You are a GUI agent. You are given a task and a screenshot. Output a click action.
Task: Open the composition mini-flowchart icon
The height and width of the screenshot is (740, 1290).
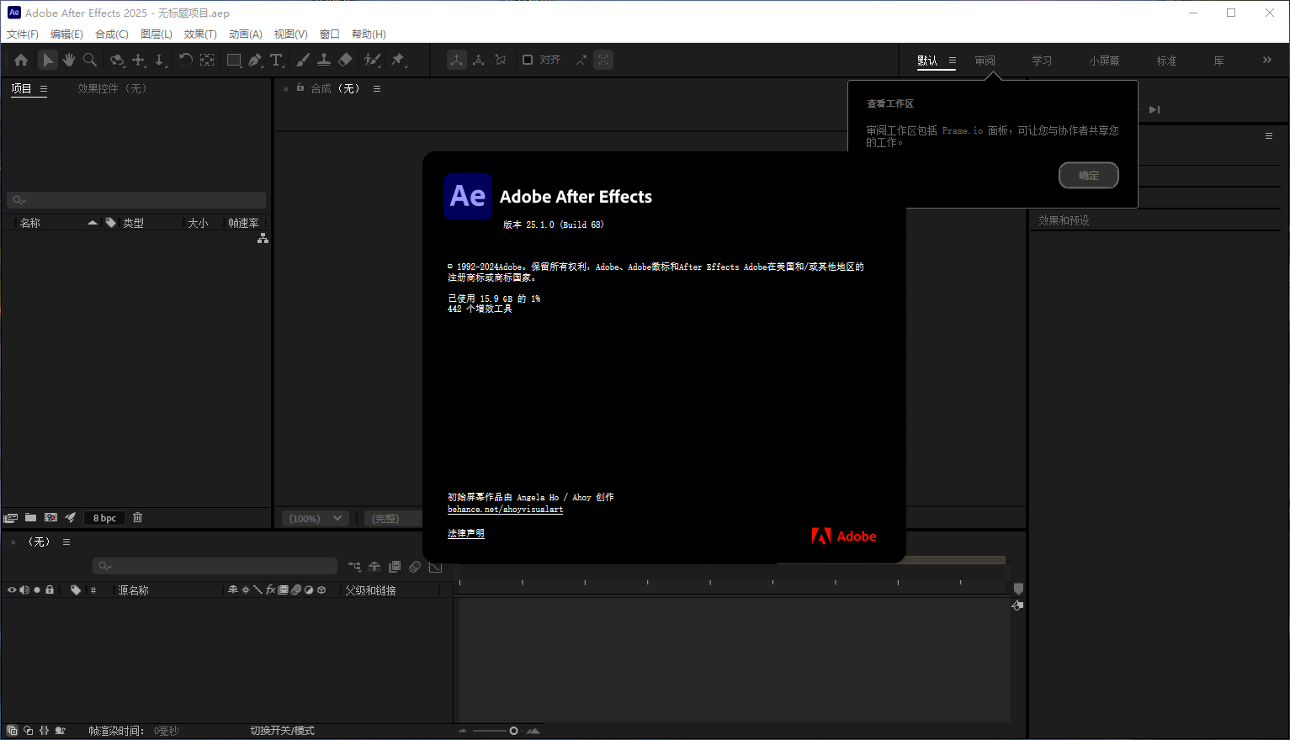pyautogui.click(x=354, y=567)
